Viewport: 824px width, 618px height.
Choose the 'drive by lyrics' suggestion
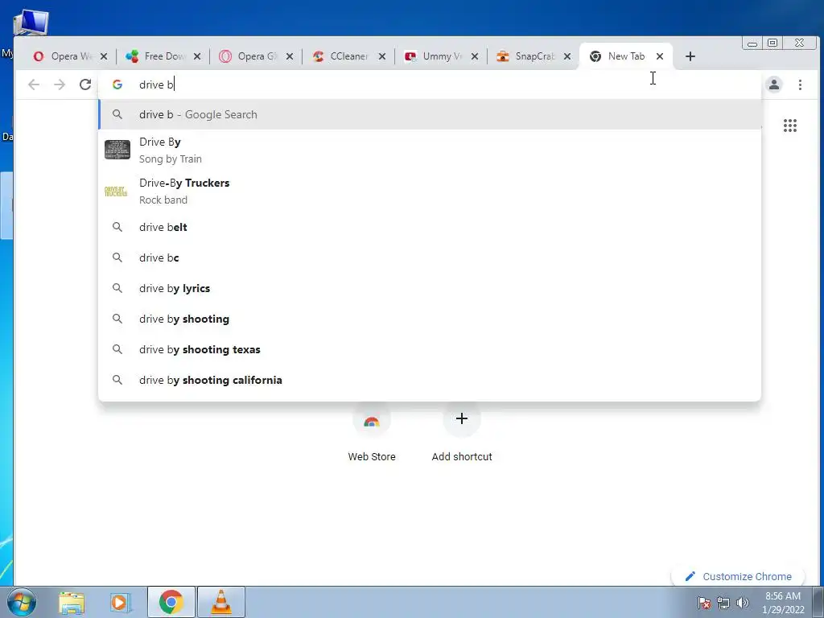(x=430, y=288)
